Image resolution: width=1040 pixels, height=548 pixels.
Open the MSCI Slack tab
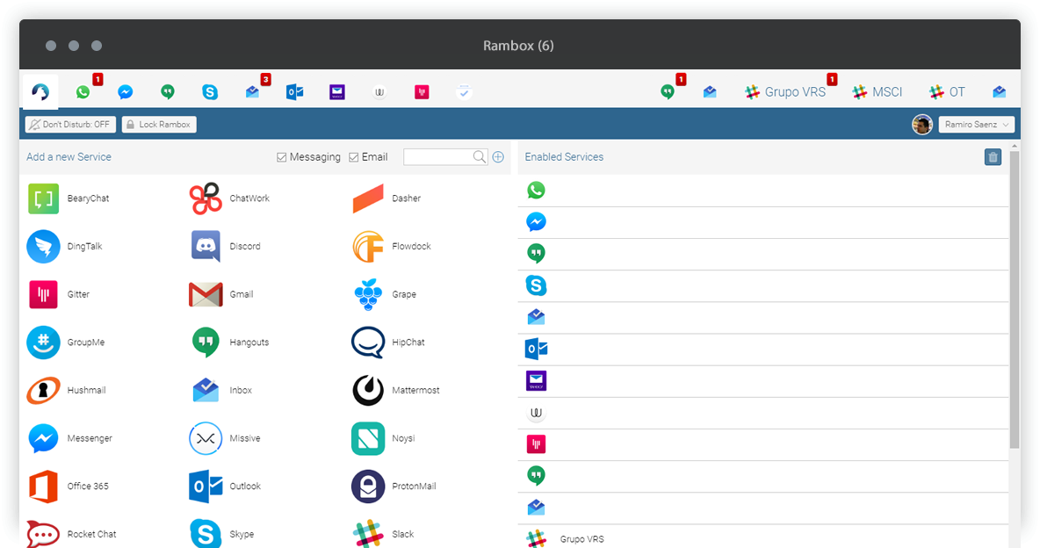click(877, 92)
